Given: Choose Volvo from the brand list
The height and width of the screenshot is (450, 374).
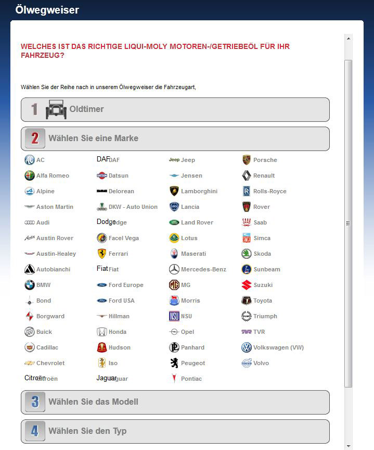Looking at the screenshot, I should pyautogui.click(x=261, y=363).
